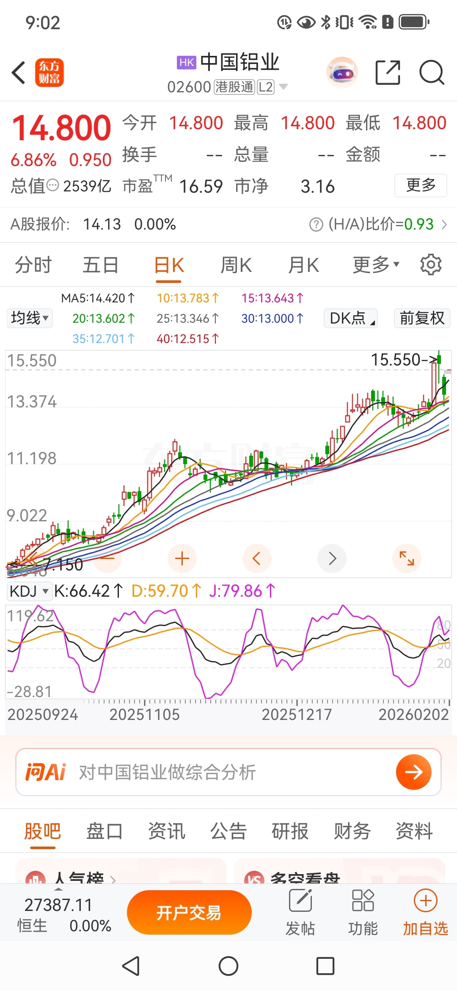
Task: Tap the MA5:14.420 moving average label
Action: tap(98, 298)
